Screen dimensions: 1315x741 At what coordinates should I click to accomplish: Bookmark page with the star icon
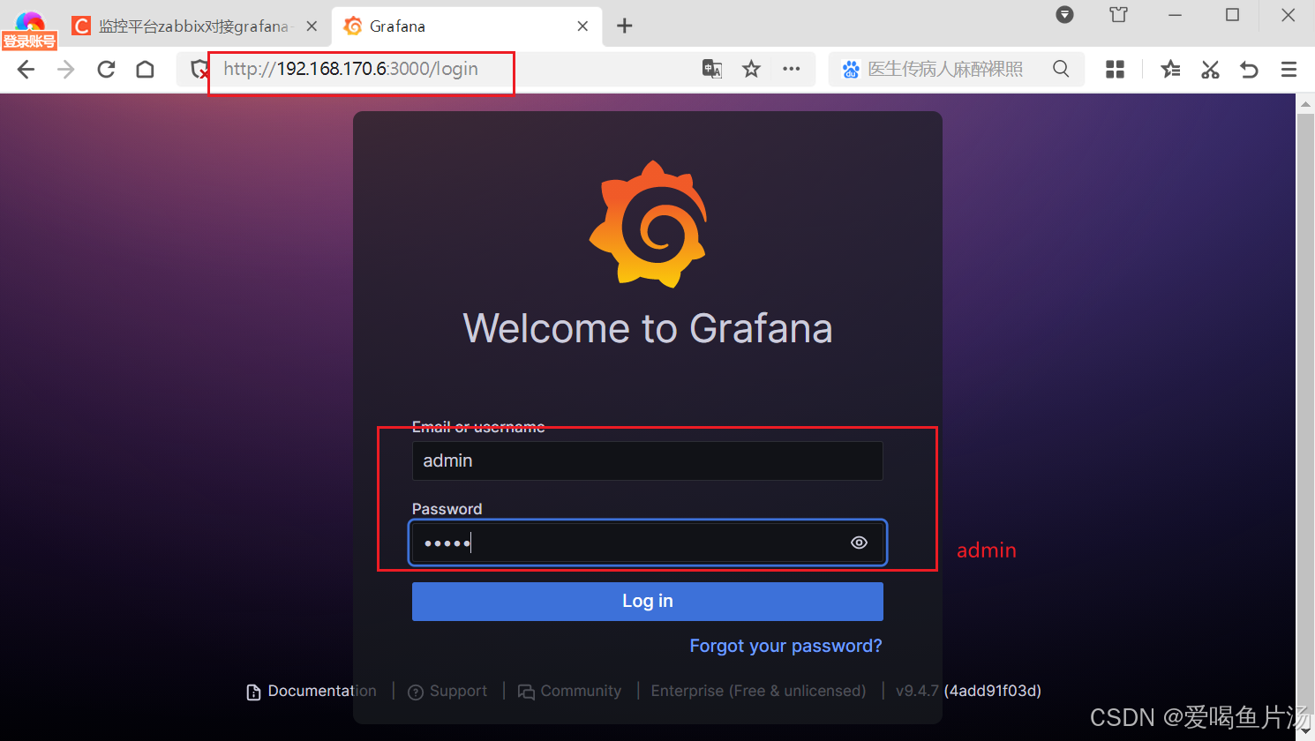tap(751, 69)
